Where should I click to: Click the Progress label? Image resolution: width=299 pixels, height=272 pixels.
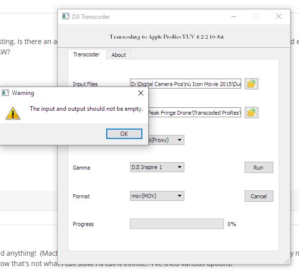pyautogui.click(x=83, y=224)
